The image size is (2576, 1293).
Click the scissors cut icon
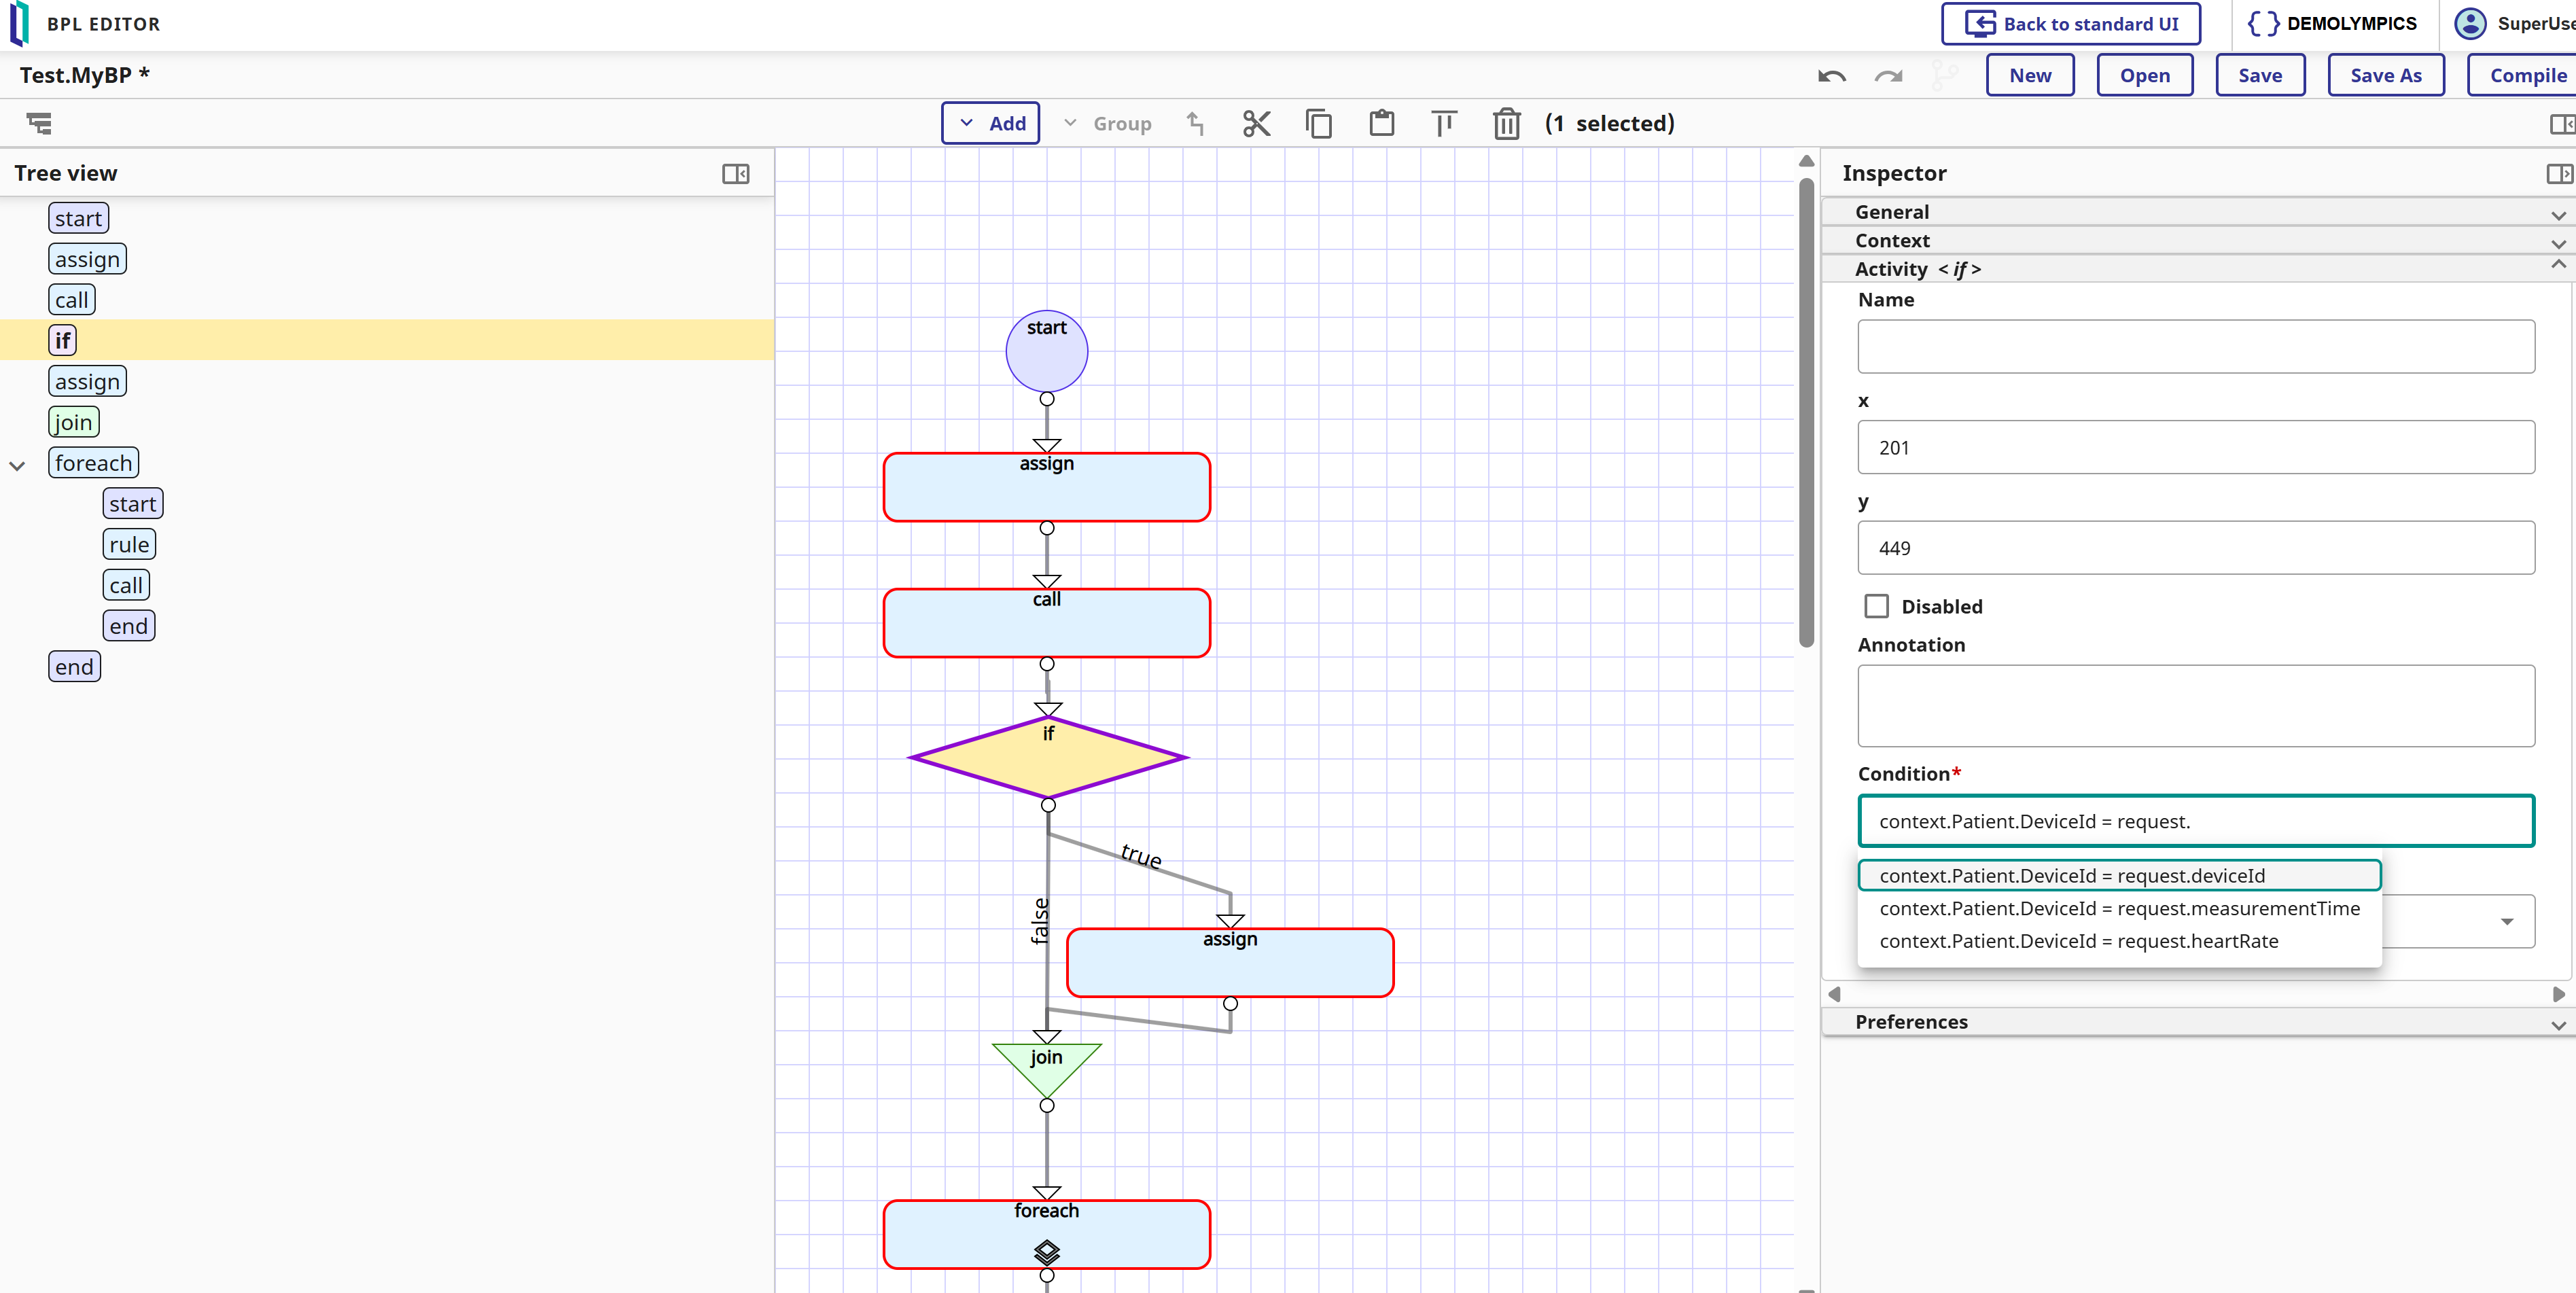pos(1256,123)
